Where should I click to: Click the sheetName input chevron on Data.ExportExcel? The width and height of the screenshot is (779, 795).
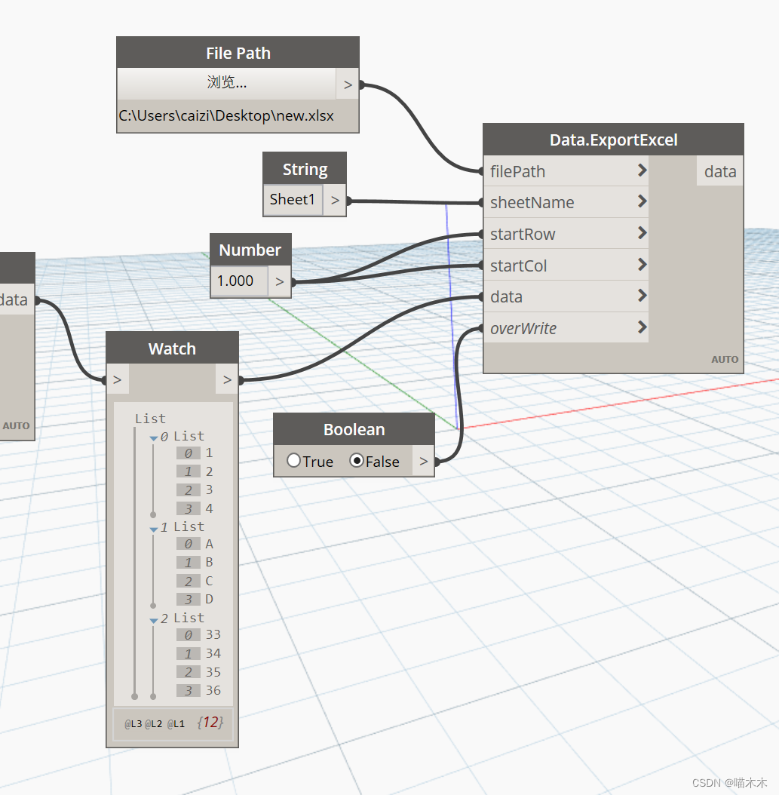(x=643, y=201)
